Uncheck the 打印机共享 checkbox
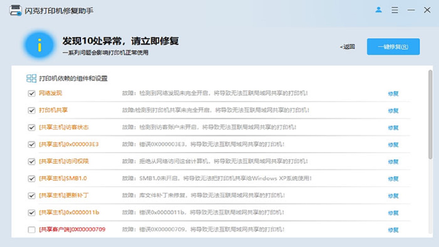439x247 pixels. (32, 110)
